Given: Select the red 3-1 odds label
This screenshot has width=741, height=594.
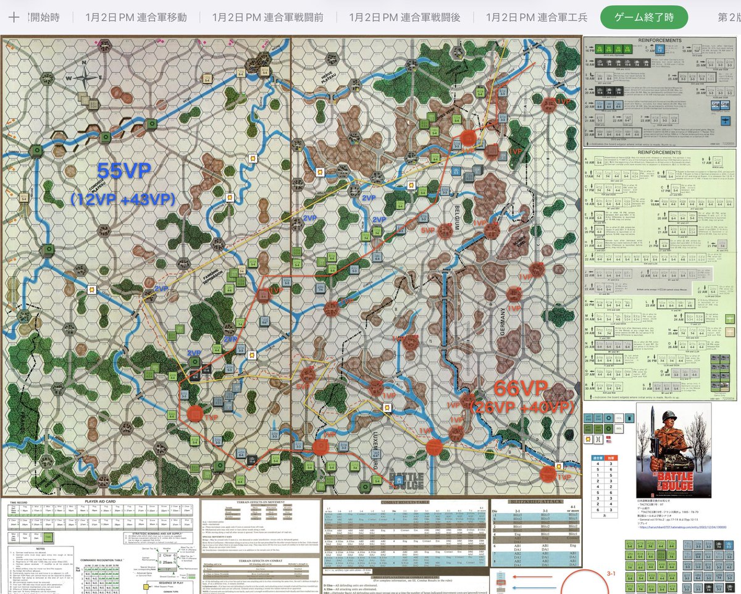Looking at the screenshot, I should click(x=611, y=573).
